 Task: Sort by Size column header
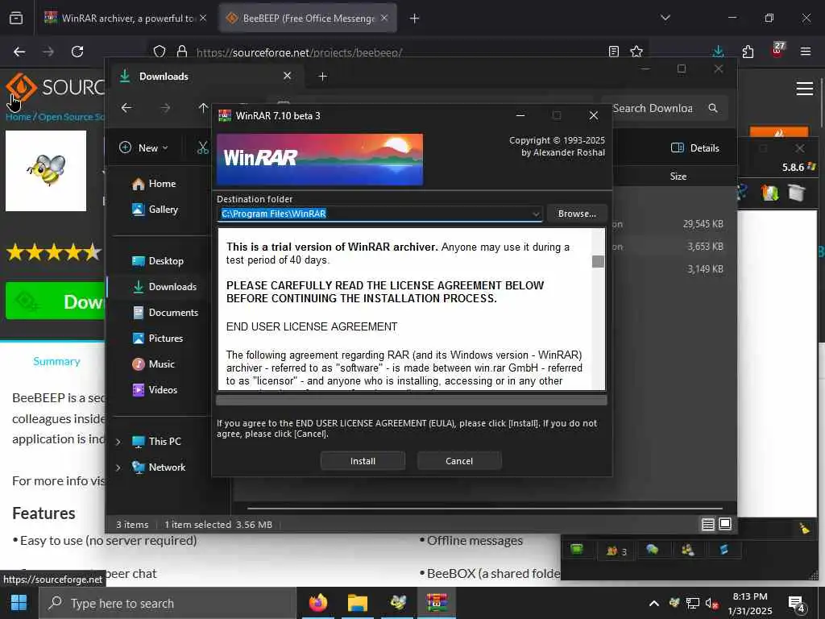(x=678, y=177)
